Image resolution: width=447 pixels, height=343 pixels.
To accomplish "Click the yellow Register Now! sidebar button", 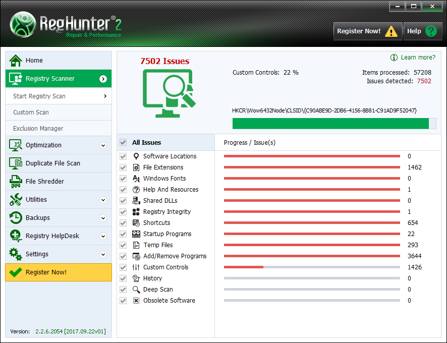I will [x=59, y=272].
